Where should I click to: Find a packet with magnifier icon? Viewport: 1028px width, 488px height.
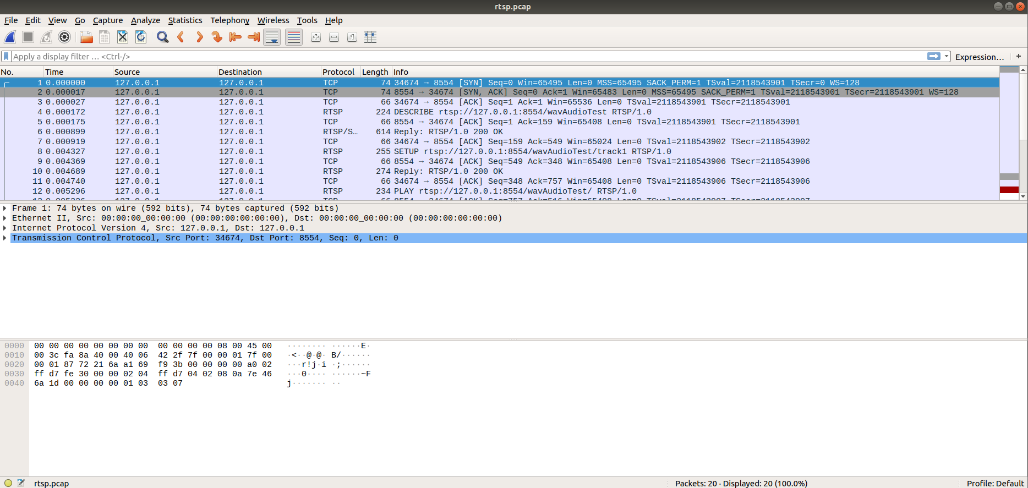tap(162, 37)
